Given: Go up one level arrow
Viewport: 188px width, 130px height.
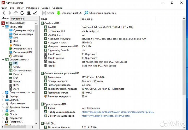Looking at the screenshot, I should tap(16, 13).
